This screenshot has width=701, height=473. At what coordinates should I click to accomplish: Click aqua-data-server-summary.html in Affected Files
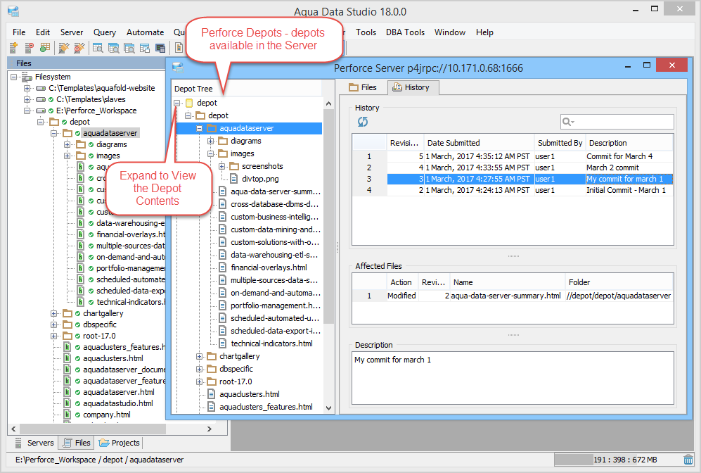coord(506,296)
